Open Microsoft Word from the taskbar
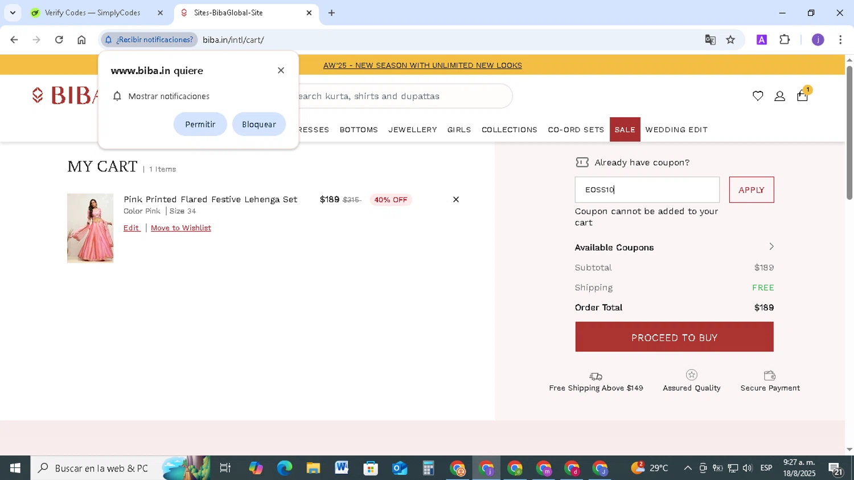The width and height of the screenshot is (854, 480). (342, 468)
